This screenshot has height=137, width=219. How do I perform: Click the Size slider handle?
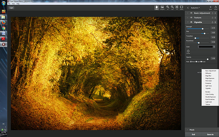pos(205,34)
